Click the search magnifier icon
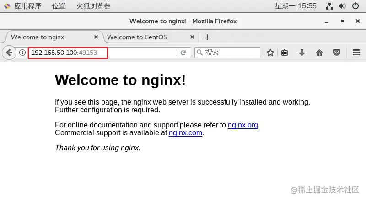 coord(199,52)
